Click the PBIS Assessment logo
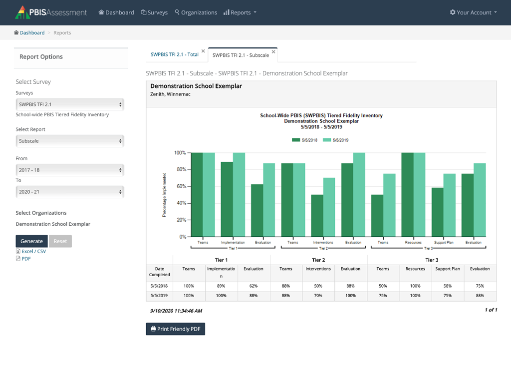This screenshot has height=370, width=511. 51,12
